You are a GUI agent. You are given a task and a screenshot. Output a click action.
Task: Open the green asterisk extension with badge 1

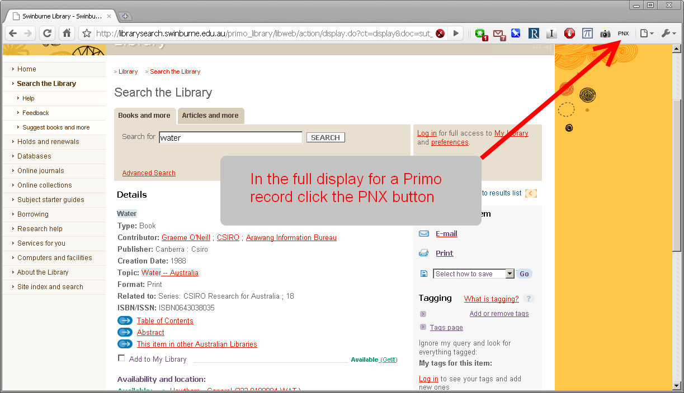click(x=481, y=33)
